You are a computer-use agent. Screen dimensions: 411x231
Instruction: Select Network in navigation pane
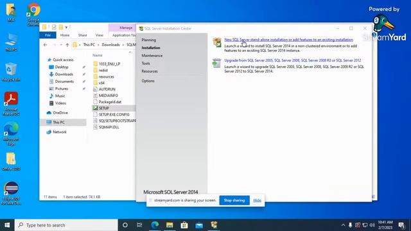[60, 132]
